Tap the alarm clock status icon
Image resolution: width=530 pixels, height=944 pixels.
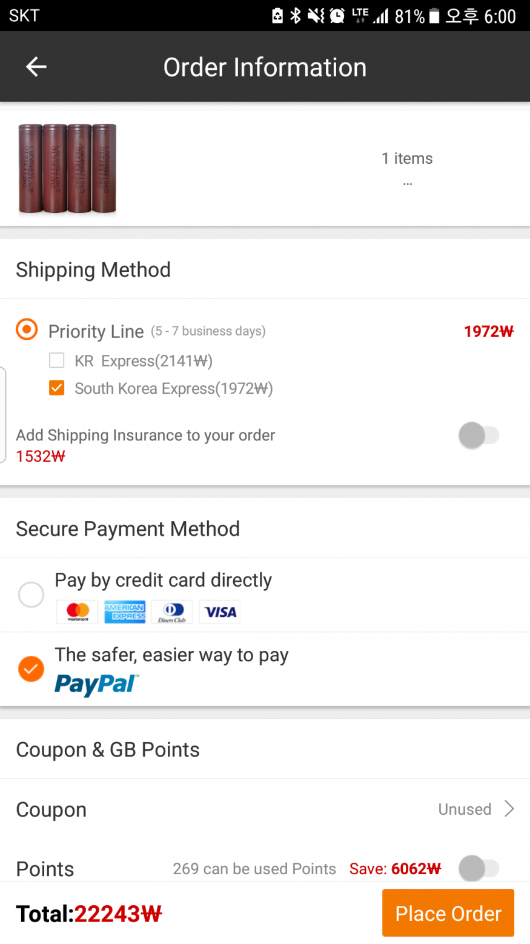click(337, 16)
